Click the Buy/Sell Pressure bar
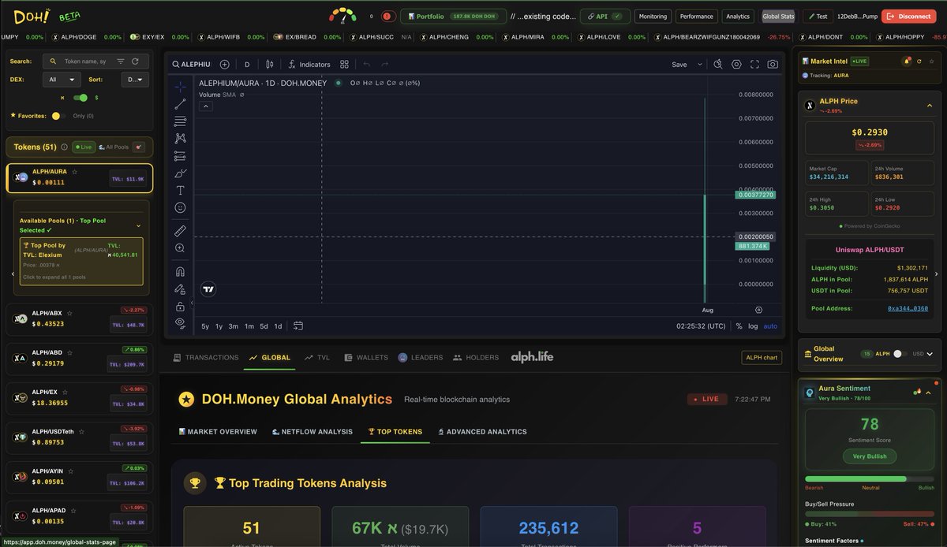 click(869, 514)
